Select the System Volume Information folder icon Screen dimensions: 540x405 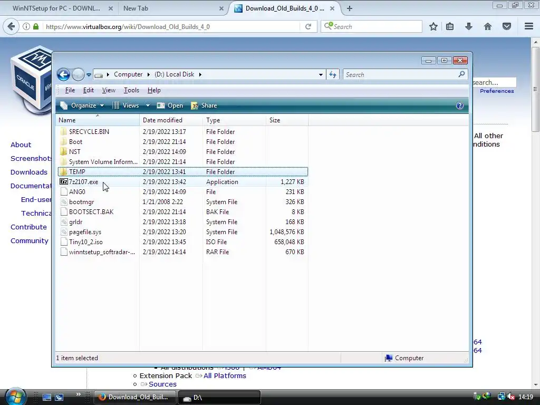pyautogui.click(x=63, y=161)
